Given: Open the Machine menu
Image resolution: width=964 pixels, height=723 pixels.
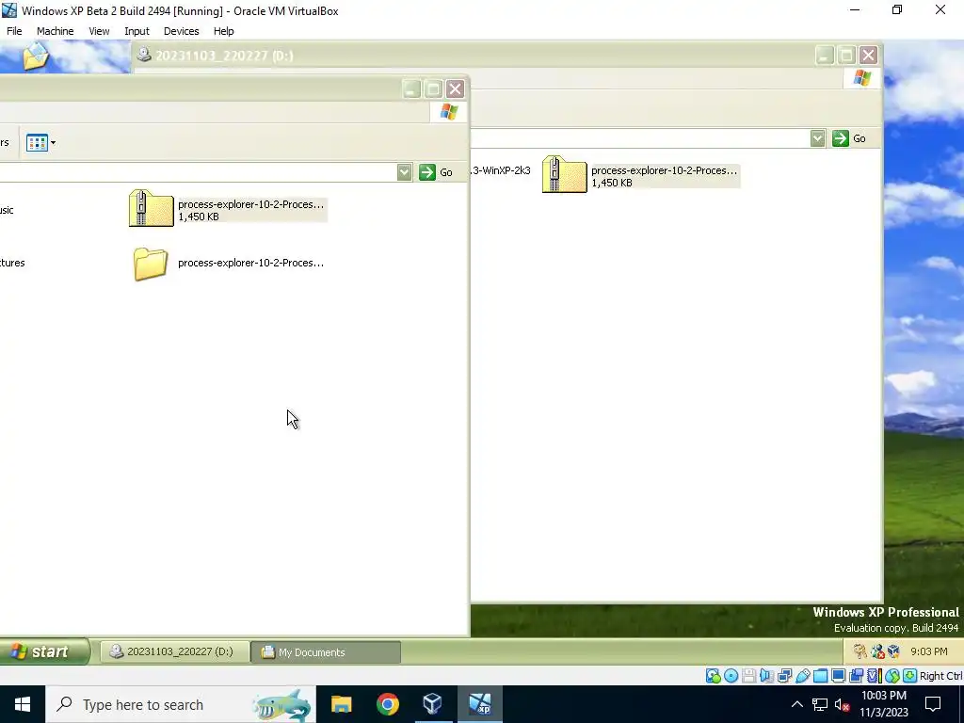Looking at the screenshot, I should (x=55, y=31).
